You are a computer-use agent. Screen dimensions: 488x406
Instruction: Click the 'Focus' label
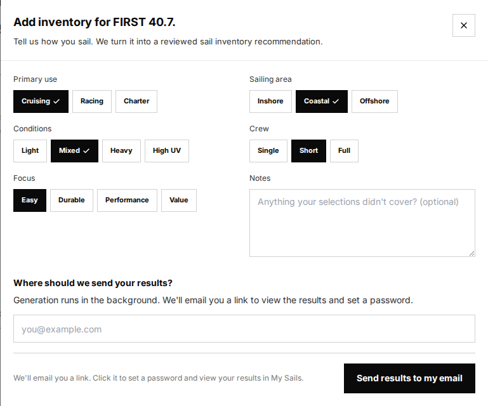[24, 178]
